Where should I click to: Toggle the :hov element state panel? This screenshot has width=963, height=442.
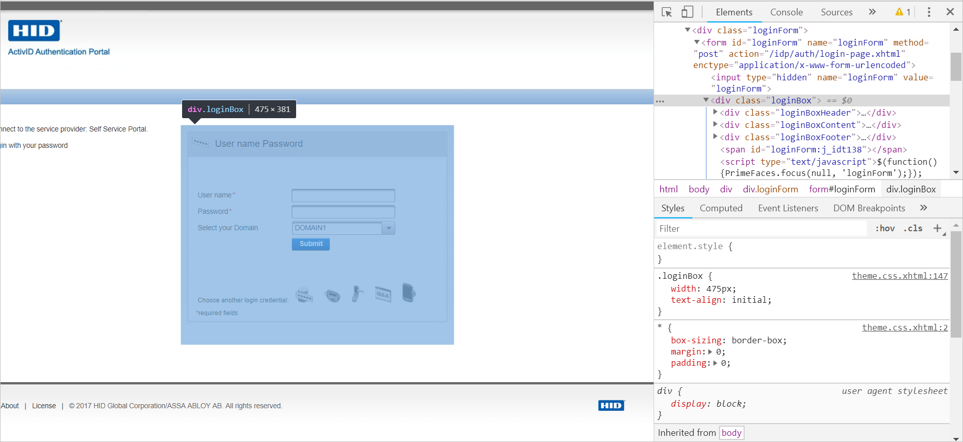tap(885, 228)
